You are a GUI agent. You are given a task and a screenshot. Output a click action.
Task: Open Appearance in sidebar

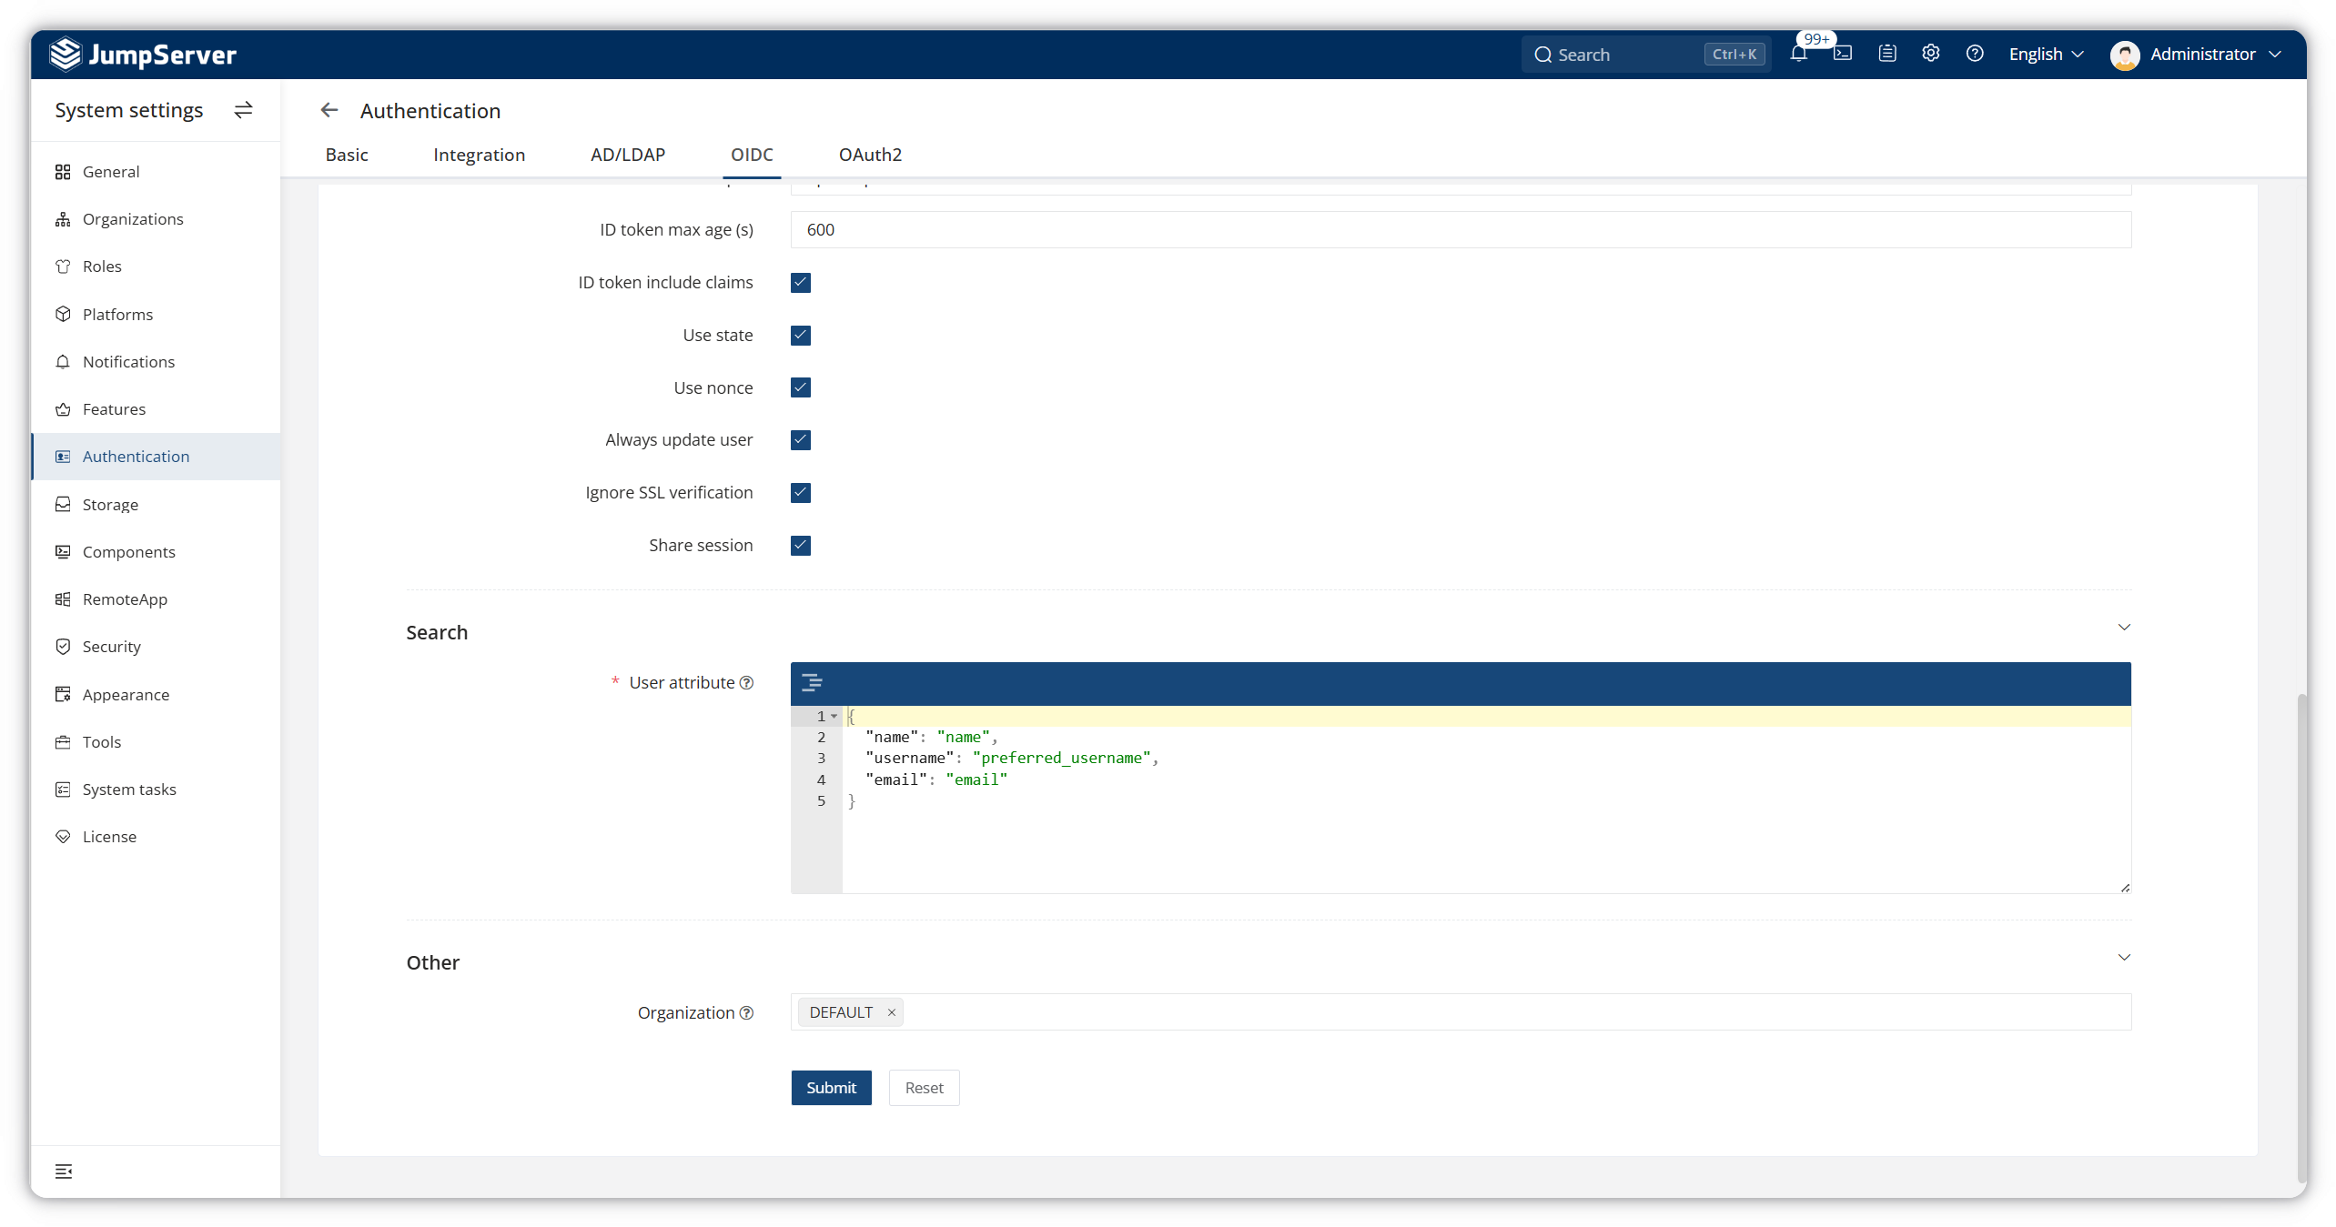[156, 695]
